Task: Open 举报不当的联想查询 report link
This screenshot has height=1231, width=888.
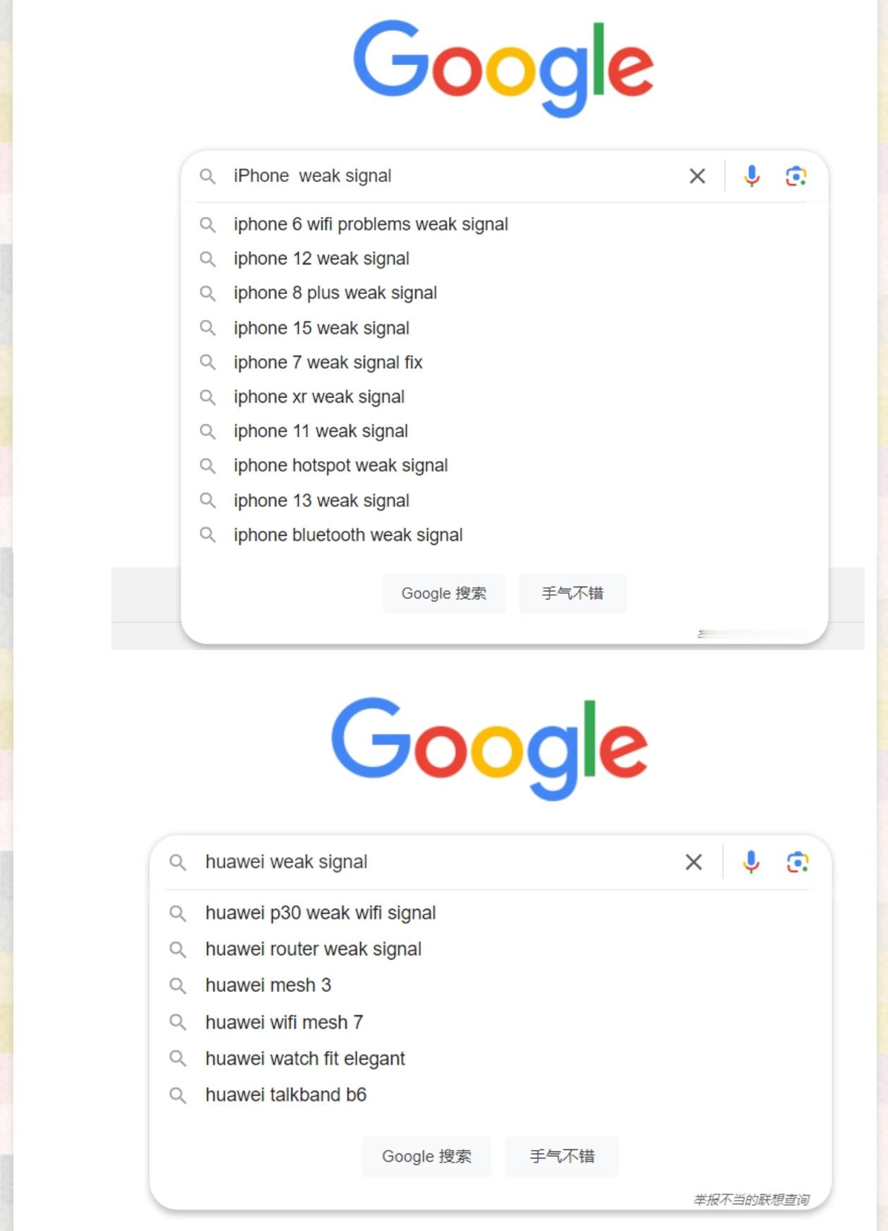Action: pyautogui.click(x=751, y=1199)
